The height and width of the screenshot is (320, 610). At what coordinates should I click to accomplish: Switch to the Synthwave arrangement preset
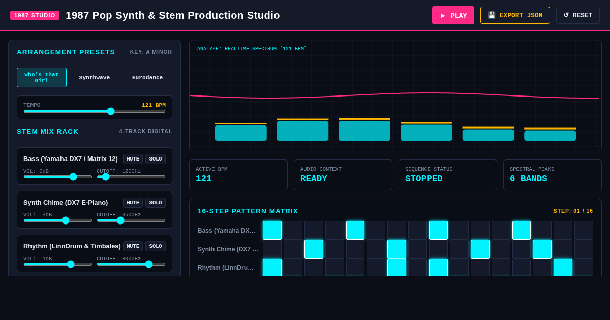pos(95,78)
